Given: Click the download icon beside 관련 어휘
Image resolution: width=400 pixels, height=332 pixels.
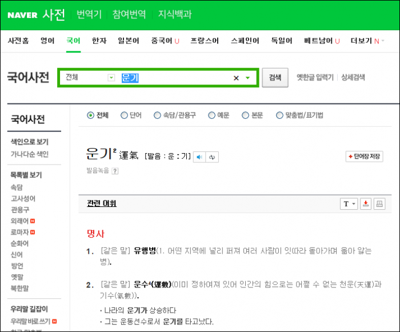Looking at the screenshot, I should (x=366, y=203).
